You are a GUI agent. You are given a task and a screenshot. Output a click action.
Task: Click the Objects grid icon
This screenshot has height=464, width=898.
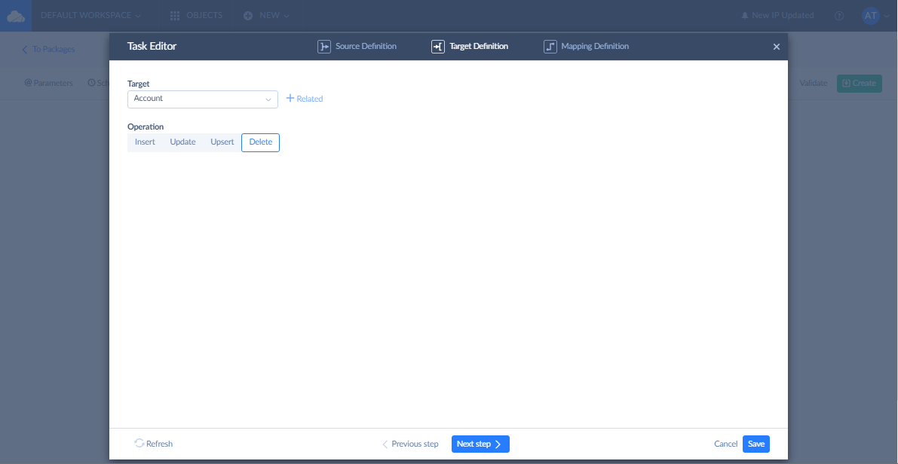tap(175, 16)
